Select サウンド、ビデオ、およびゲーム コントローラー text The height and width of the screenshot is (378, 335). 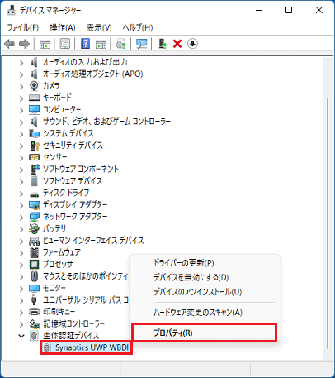tap(106, 122)
